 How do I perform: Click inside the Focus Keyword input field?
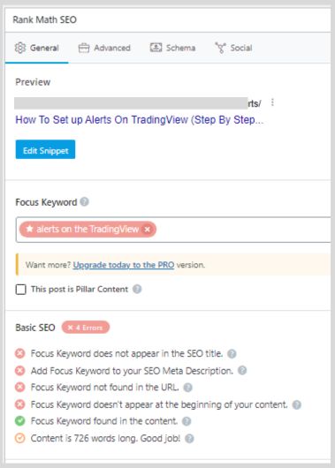pyautogui.click(x=242, y=230)
